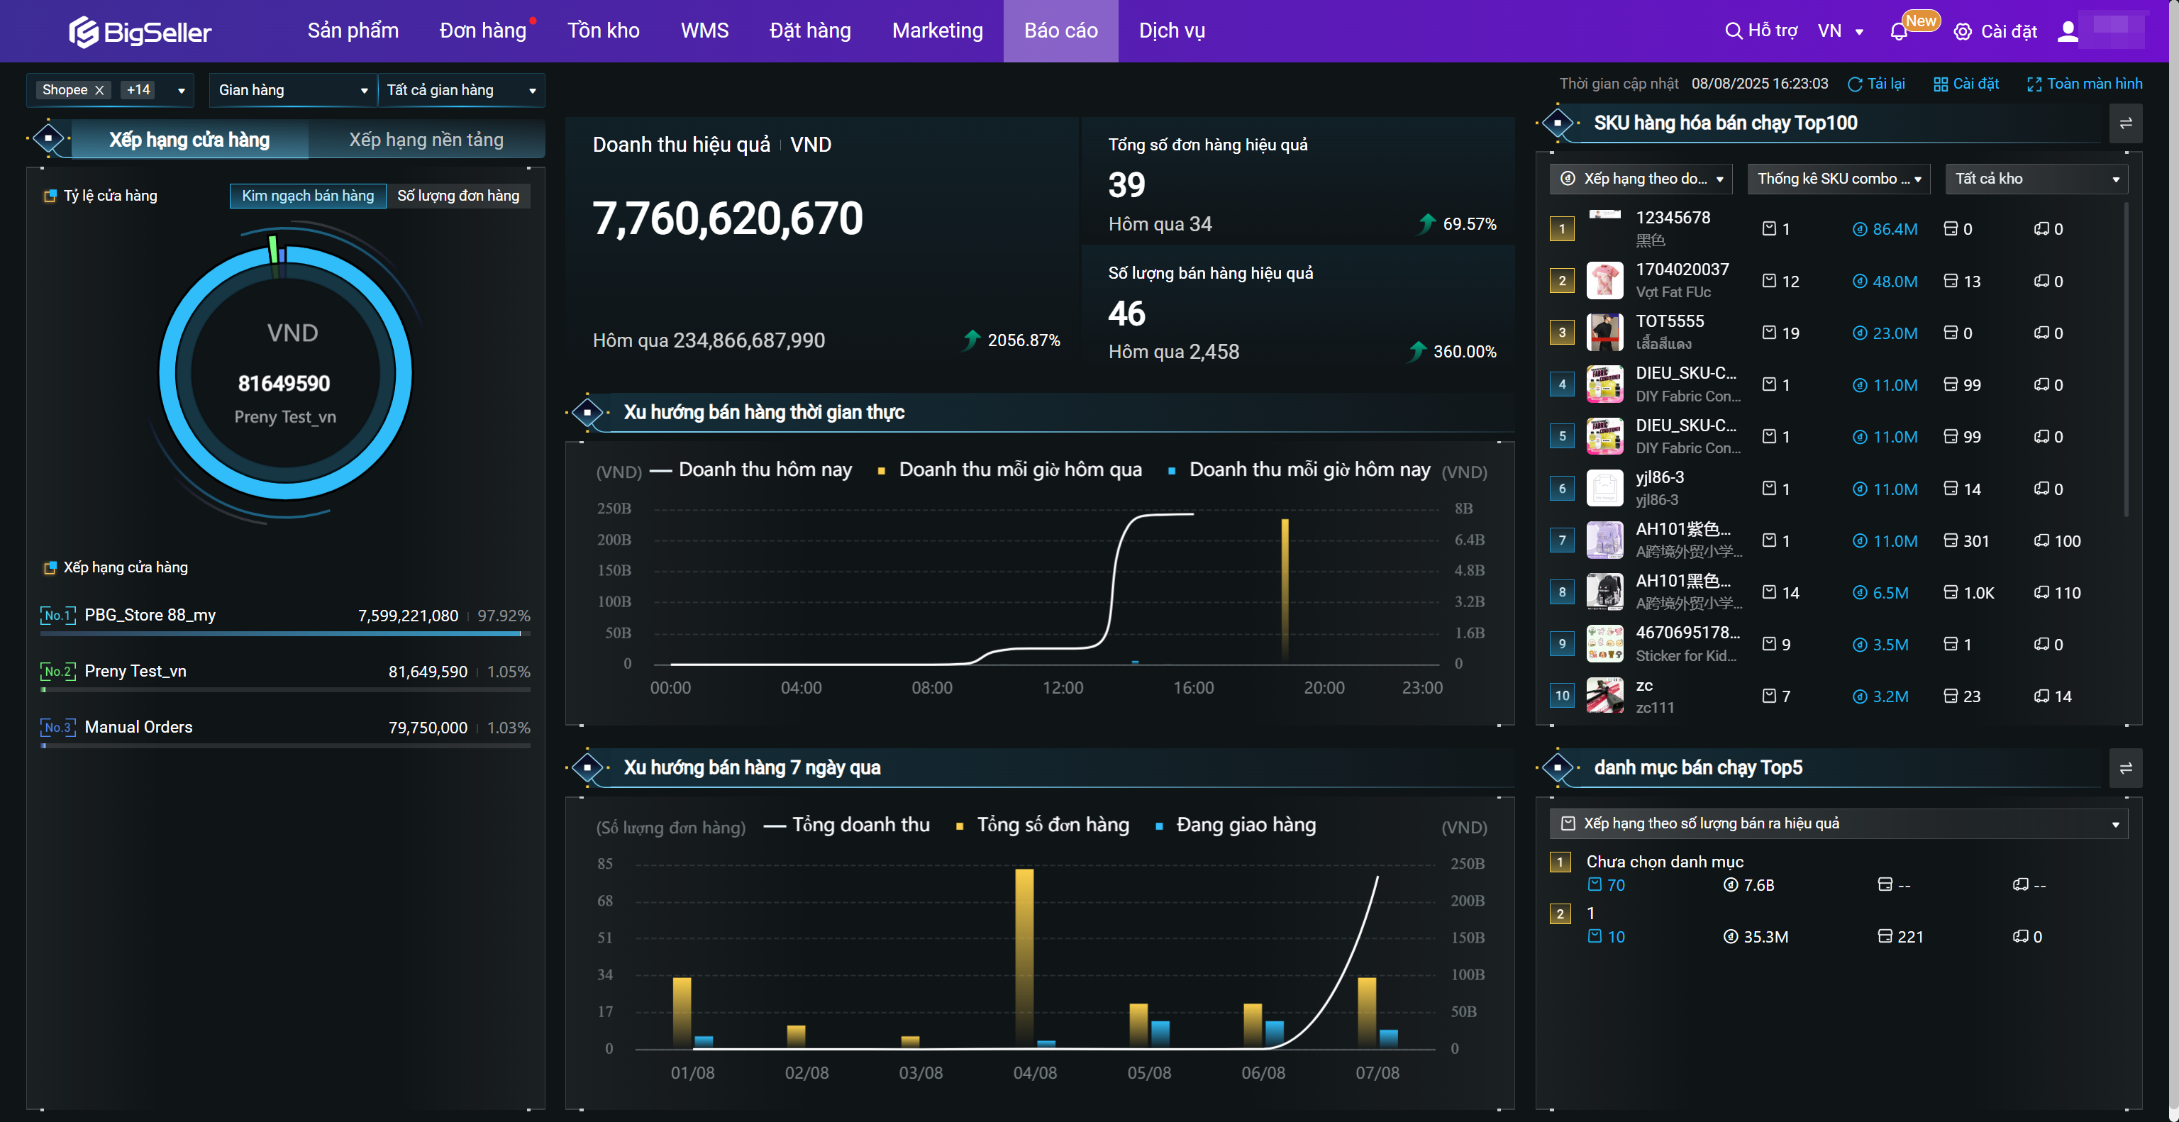Toggle the Đang giao hàng legend series
This screenshot has height=1122, width=2179.
click(1245, 824)
